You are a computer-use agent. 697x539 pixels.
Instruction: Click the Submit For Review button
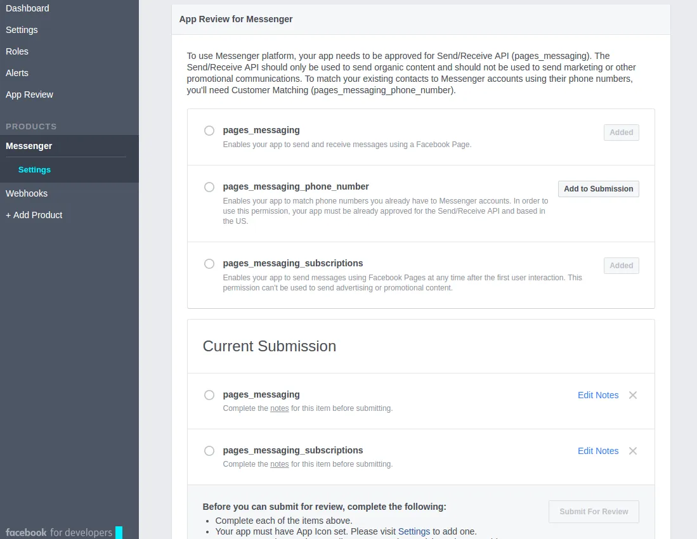coord(594,512)
